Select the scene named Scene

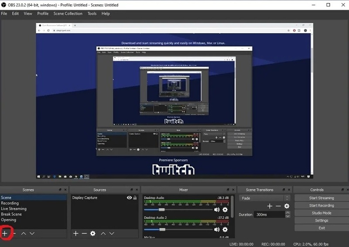pyautogui.click(x=34, y=197)
